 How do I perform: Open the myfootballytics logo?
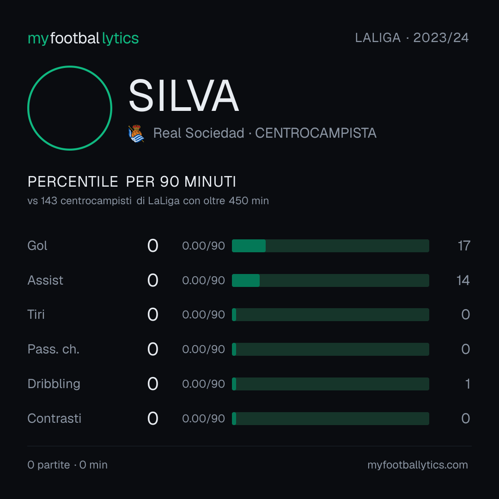[83, 38]
